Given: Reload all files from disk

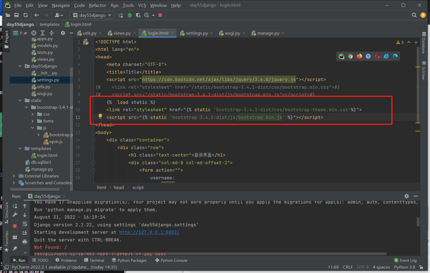Looking at the screenshot, I should coord(26,15).
